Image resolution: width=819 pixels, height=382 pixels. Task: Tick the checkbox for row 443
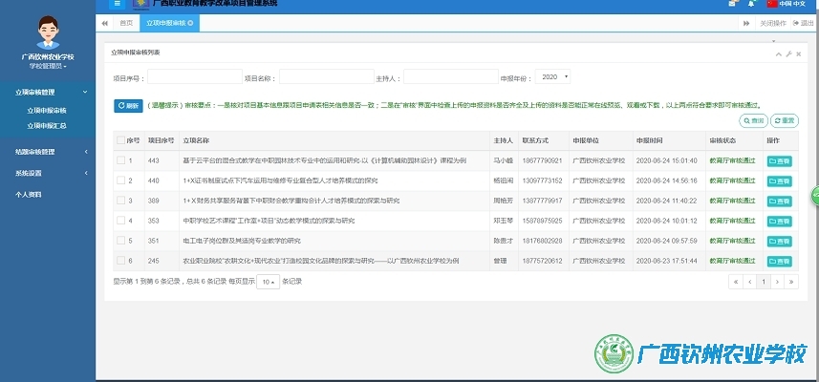coord(120,159)
